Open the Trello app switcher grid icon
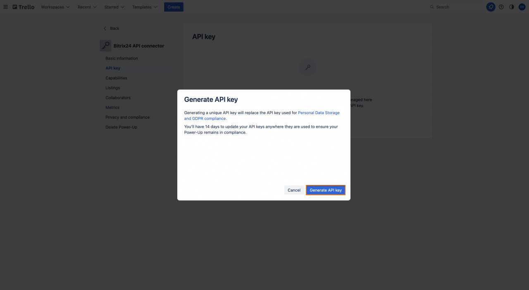529x290 pixels. (5, 7)
